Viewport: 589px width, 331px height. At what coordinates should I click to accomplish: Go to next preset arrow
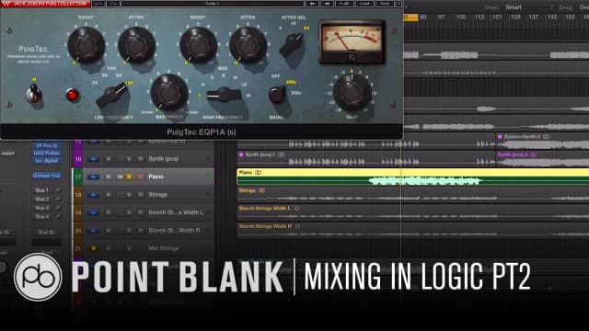pyautogui.click(x=327, y=4)
